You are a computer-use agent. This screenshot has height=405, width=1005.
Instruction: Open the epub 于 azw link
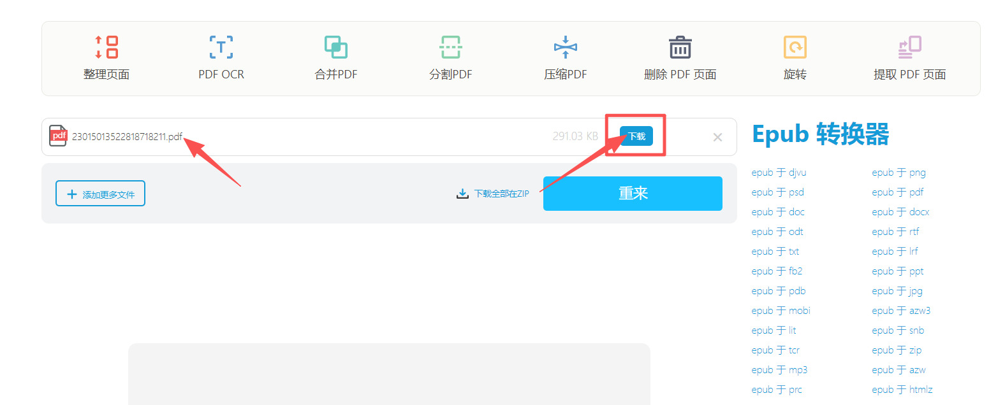coord(899,370)
